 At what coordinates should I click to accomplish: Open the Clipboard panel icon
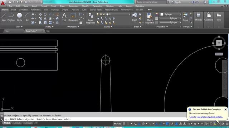click(209, 17)
